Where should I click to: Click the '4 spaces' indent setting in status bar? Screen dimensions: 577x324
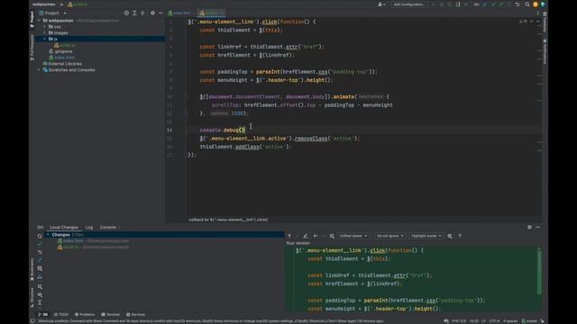[510, 320]
